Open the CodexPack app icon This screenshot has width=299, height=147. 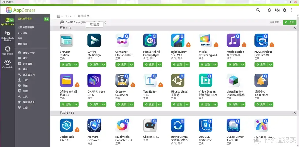tap(66, 125)
